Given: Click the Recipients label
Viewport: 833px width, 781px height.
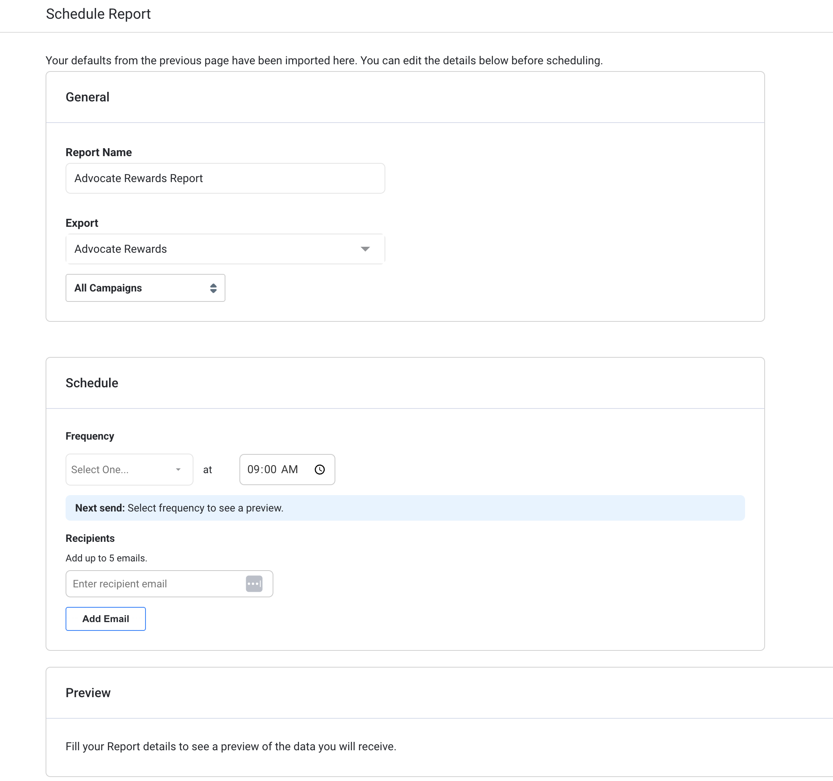Looking at the screenshot, I should coord(90,538).
